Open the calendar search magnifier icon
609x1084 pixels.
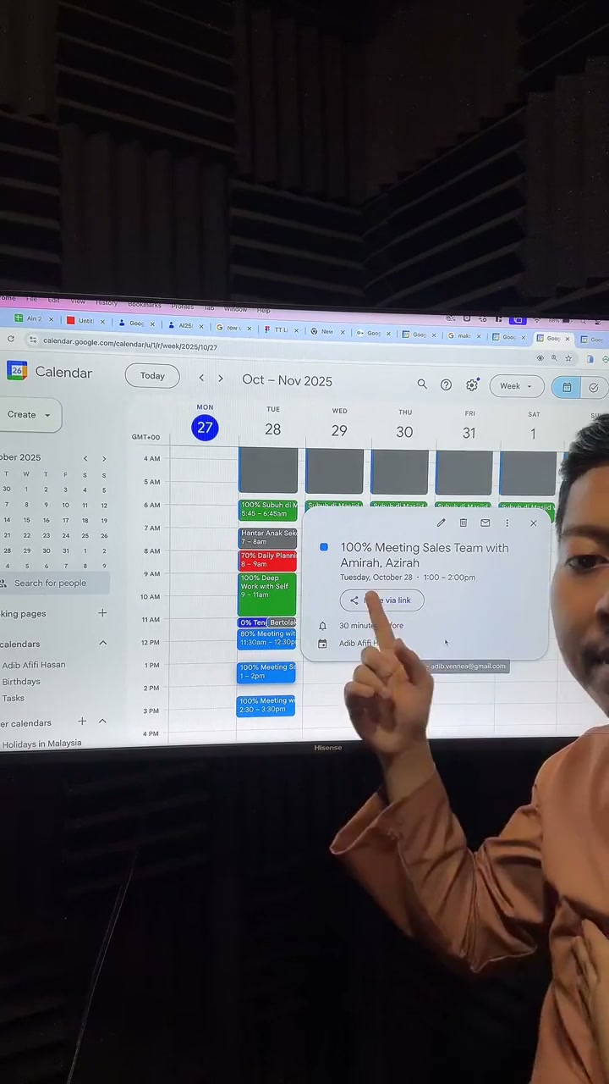[422, 384]
